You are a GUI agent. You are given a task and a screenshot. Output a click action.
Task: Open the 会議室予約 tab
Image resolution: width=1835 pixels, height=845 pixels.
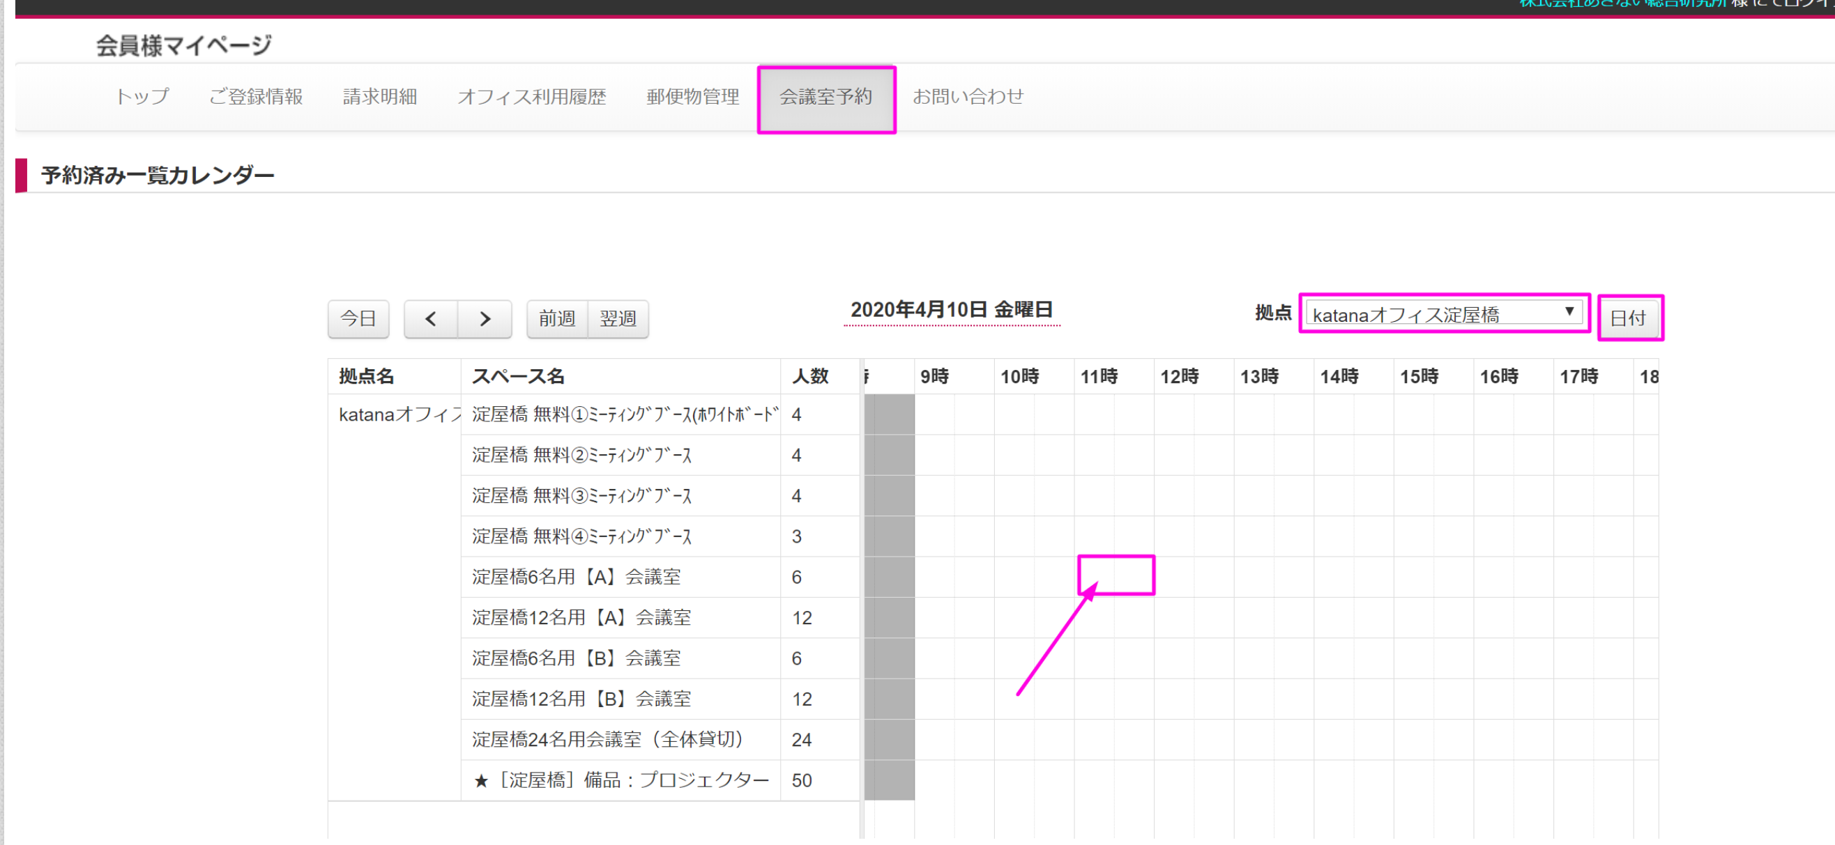825,97
